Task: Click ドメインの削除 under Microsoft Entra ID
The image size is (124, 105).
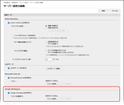Action: [66, 84]
